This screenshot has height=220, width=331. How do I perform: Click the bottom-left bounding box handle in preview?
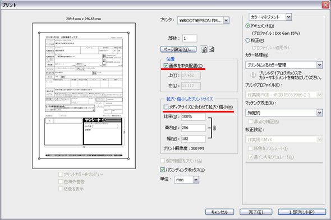[x=39, y=158]
